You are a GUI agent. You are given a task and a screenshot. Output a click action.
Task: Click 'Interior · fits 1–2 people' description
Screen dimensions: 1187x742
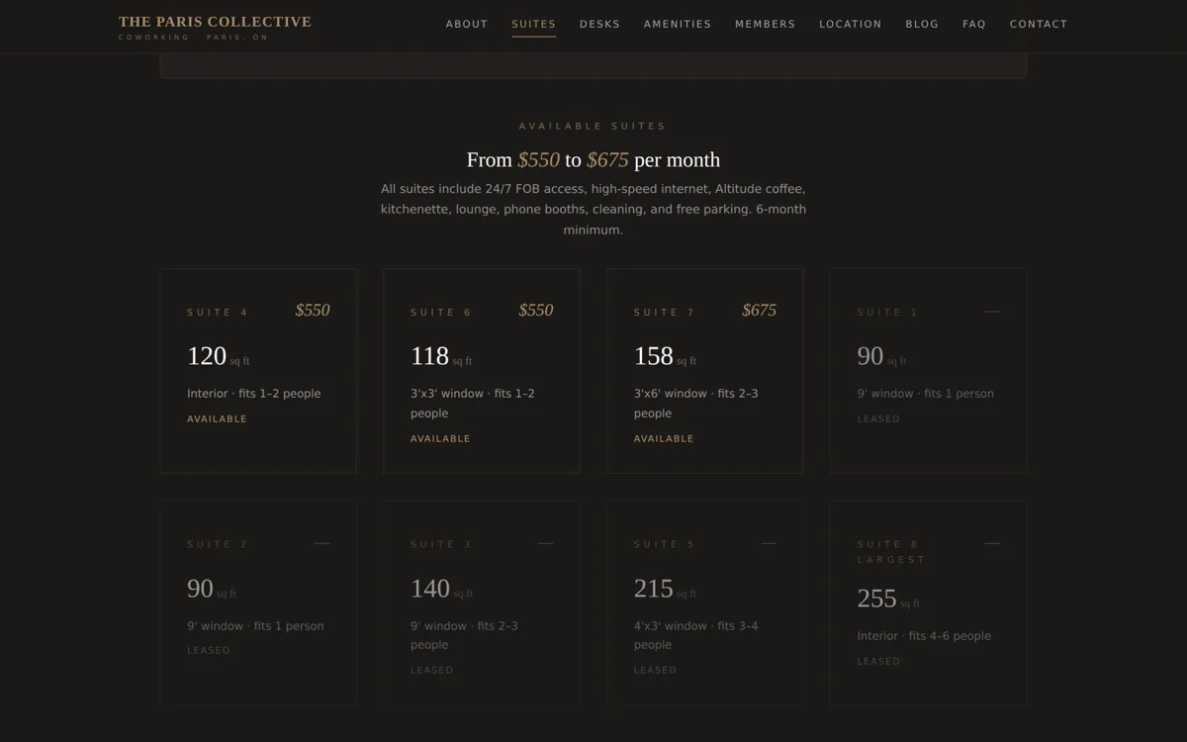coord(254,394)
